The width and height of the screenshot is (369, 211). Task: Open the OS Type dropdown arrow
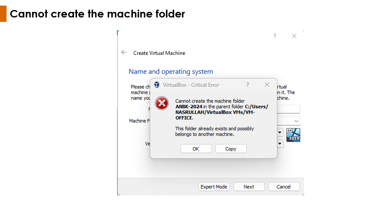pyautogui.click(x=280, y=132)
